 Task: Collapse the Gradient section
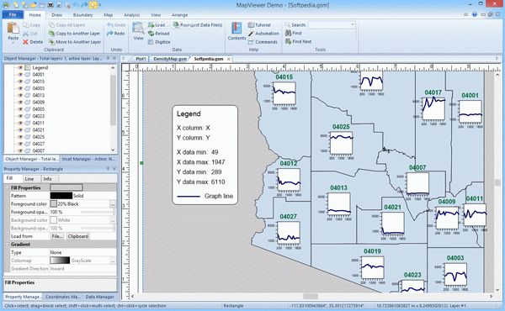tap(7, 245)
